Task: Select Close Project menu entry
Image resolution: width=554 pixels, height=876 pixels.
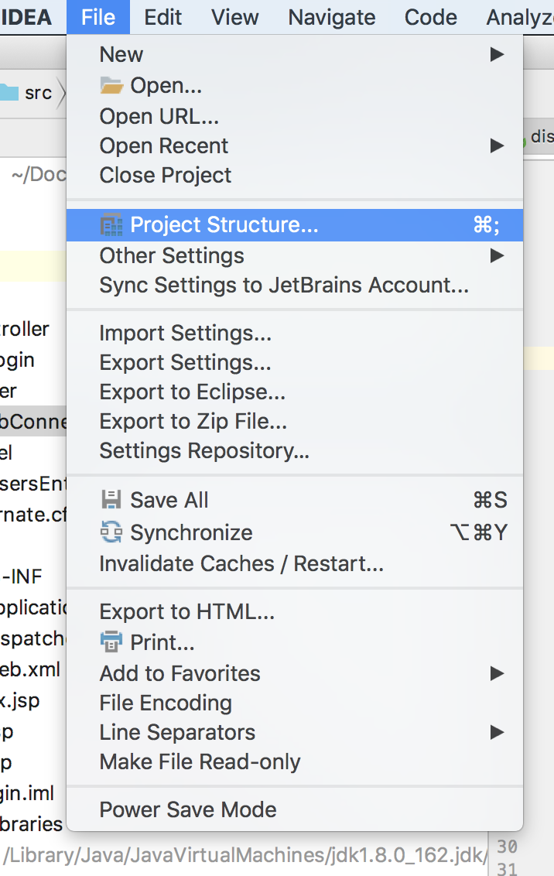Action: (294, 175)
